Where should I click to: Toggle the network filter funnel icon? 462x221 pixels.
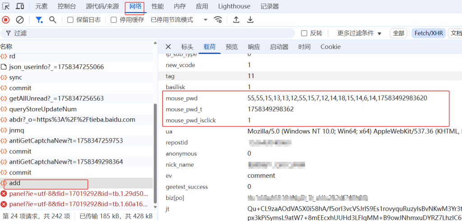click(x=39, y=20)
